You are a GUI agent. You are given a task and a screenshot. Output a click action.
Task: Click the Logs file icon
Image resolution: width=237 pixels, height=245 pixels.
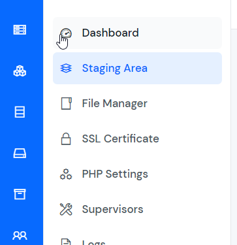click(66, 242)
